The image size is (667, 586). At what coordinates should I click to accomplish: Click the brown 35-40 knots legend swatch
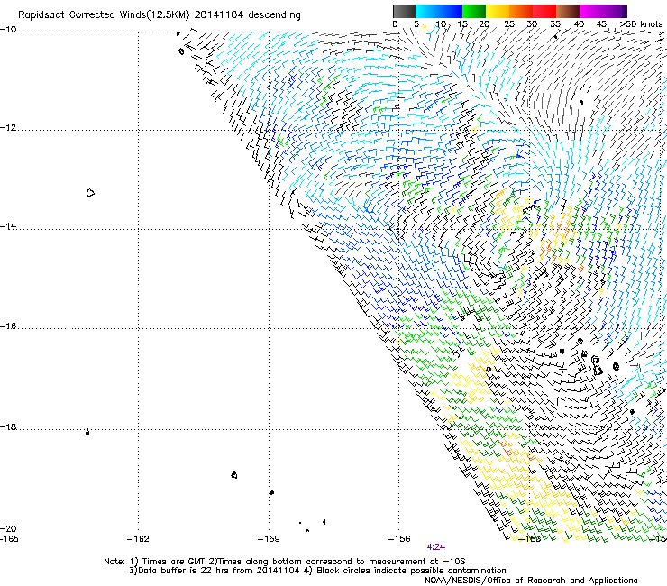coord(568,11)
